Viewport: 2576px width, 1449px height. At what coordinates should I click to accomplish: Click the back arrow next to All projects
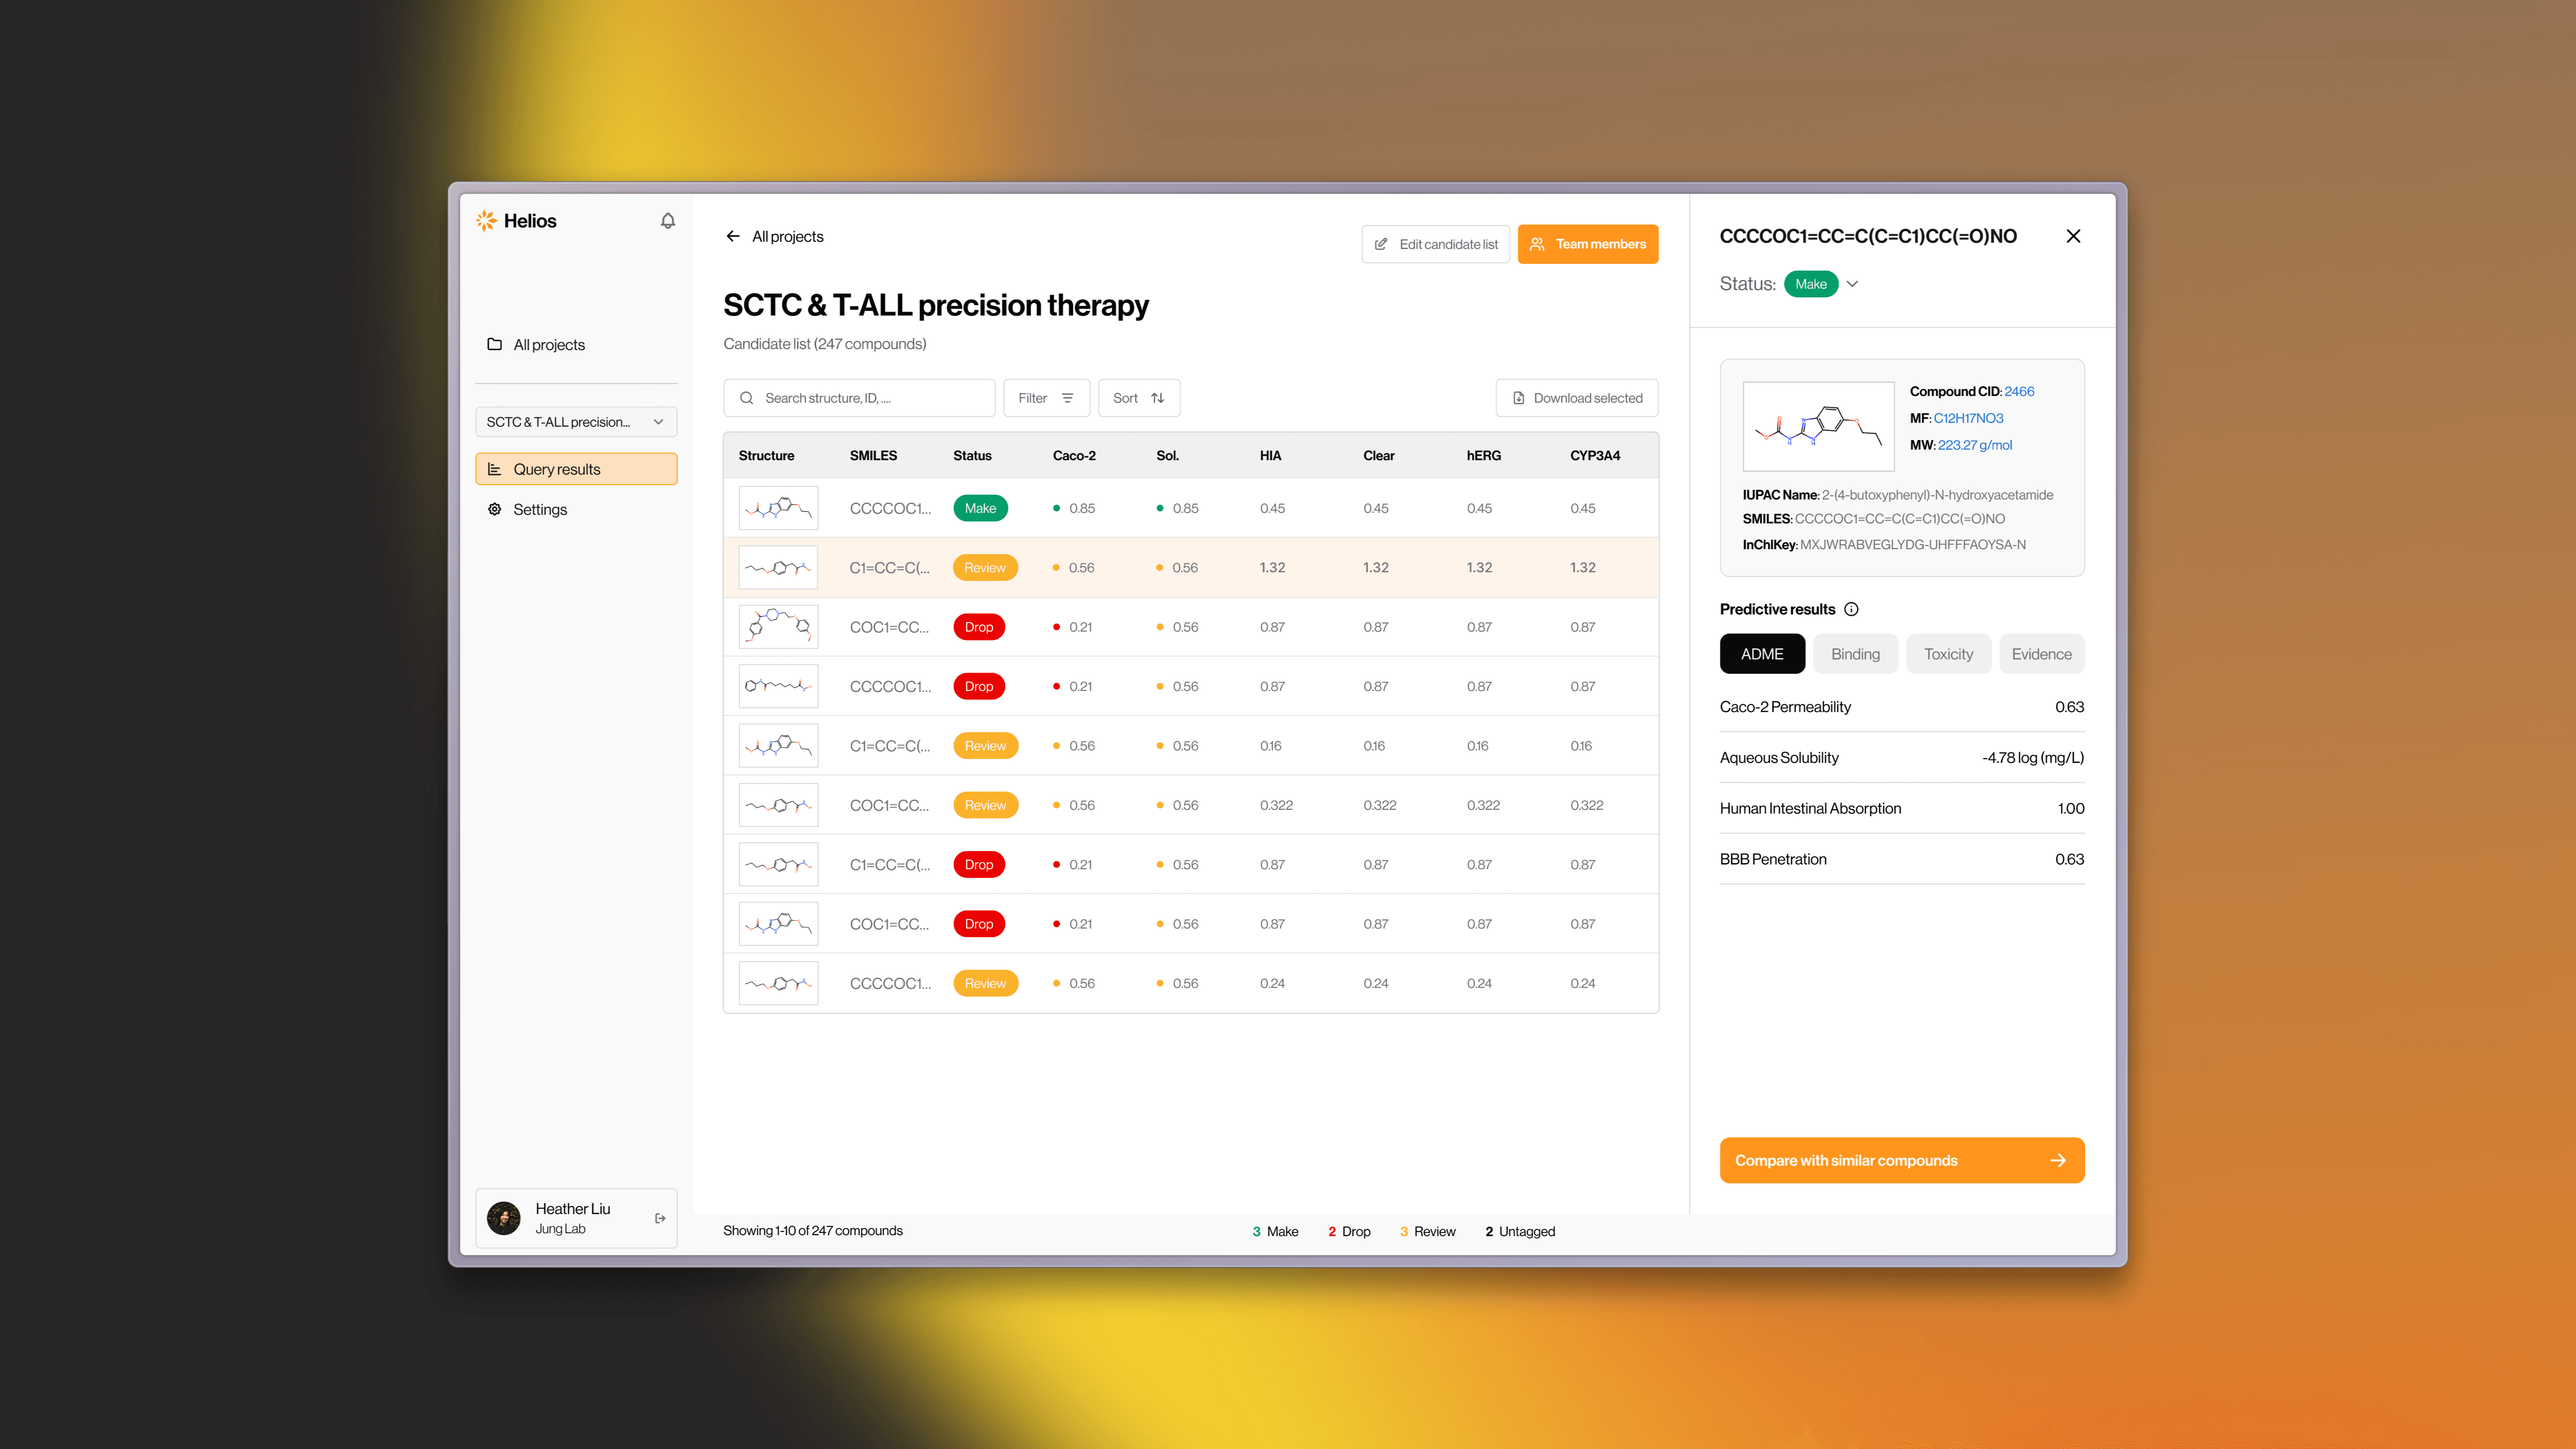(x=733, y=236)
